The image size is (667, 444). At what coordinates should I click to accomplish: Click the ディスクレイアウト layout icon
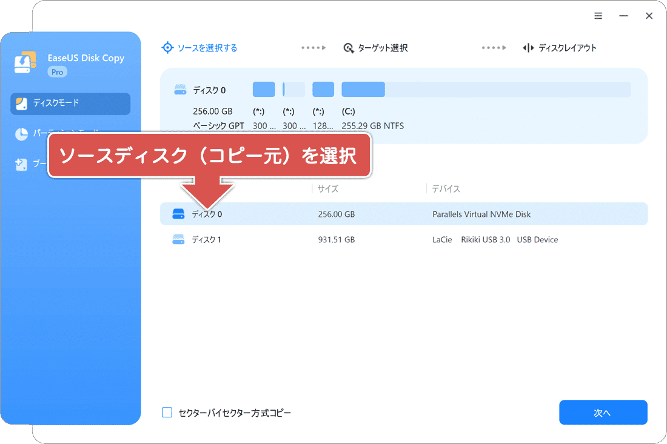click(527, 48)
